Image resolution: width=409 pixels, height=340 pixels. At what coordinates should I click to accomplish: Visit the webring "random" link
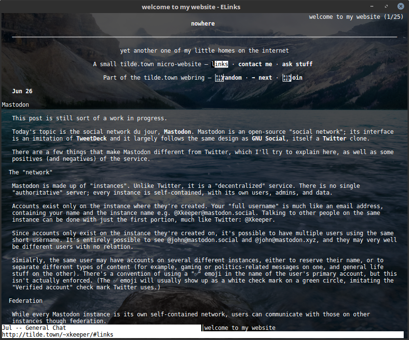click(233, 78)
